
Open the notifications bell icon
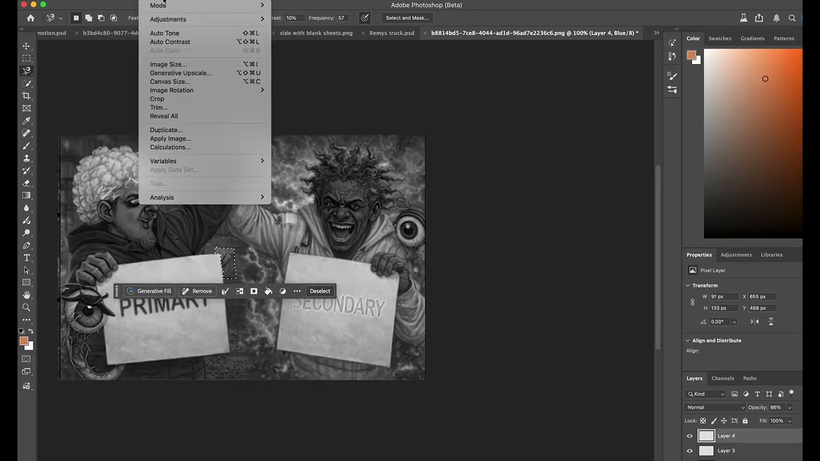pyautogui.click(x=776, y=18)
